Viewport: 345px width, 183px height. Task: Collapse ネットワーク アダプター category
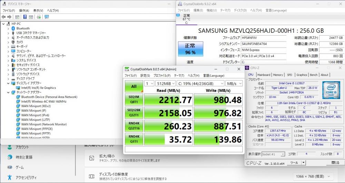coord(8,92)
